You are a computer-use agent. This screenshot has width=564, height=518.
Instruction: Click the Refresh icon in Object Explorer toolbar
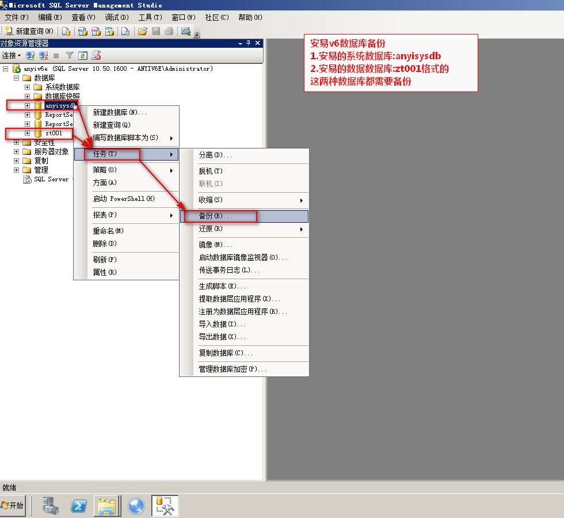tap(83, 56)
